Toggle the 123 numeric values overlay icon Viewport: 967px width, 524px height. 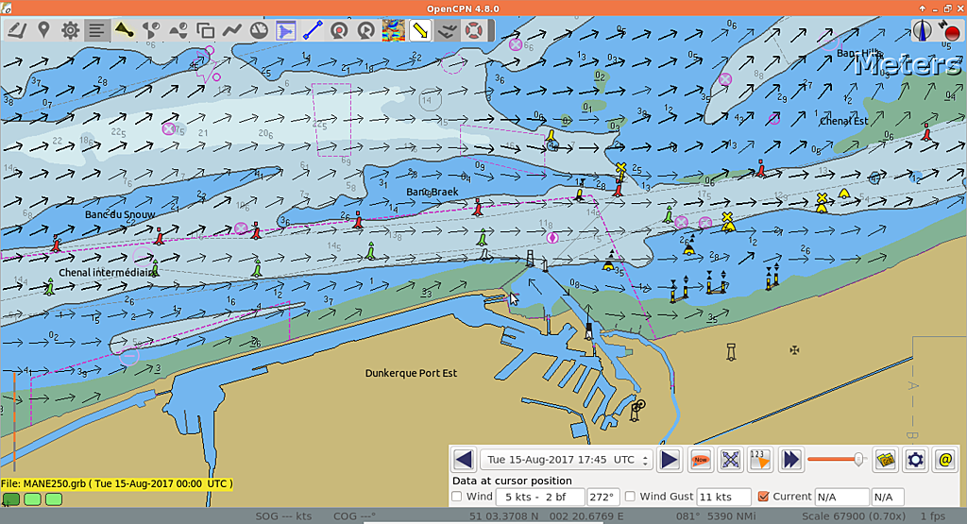click(x=760, y=459)
